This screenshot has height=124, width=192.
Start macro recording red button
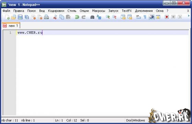tap(167, 17)
